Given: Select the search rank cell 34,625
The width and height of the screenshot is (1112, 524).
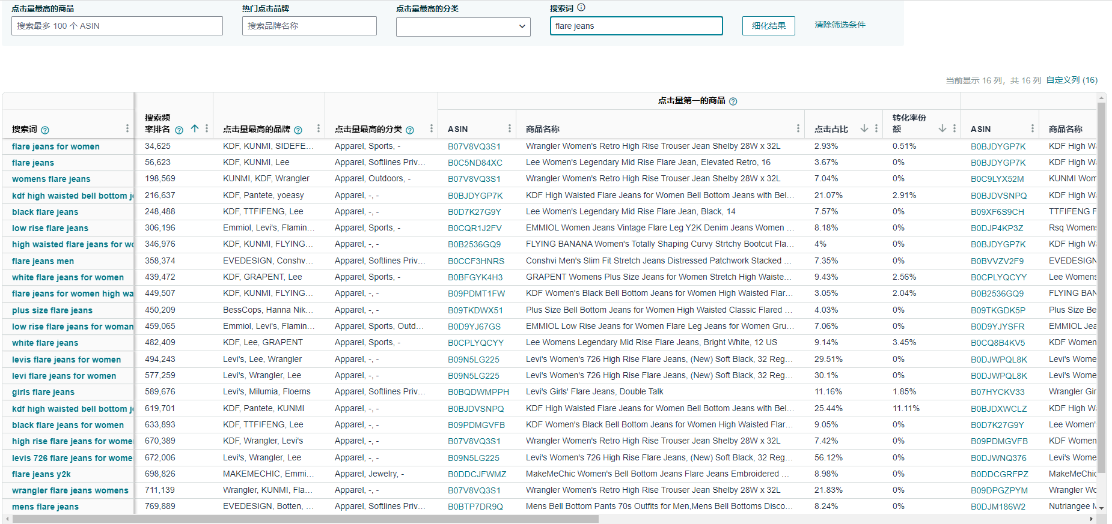Looking at the screenshot, I should pos(157,146).
